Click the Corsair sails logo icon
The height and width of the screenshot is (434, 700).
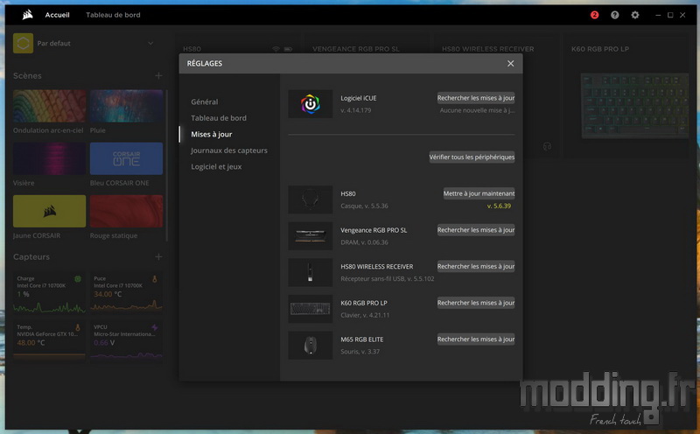pos(28,15)
